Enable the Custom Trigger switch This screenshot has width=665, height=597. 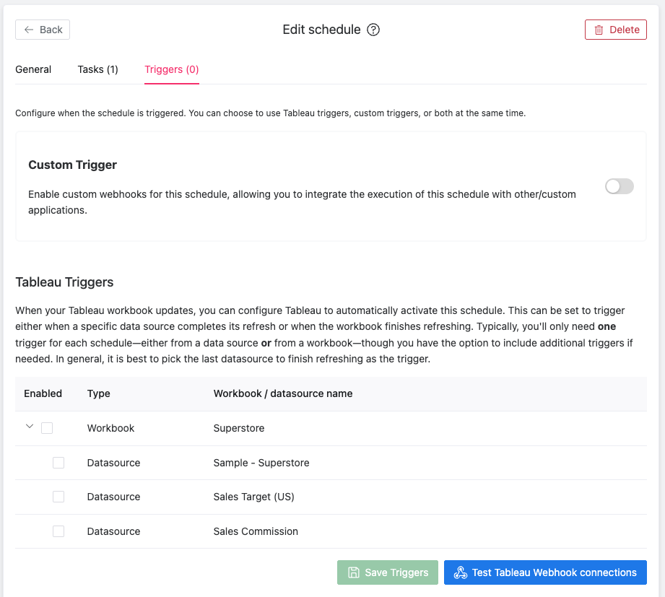pyautogui.click(x=619, y=186)
